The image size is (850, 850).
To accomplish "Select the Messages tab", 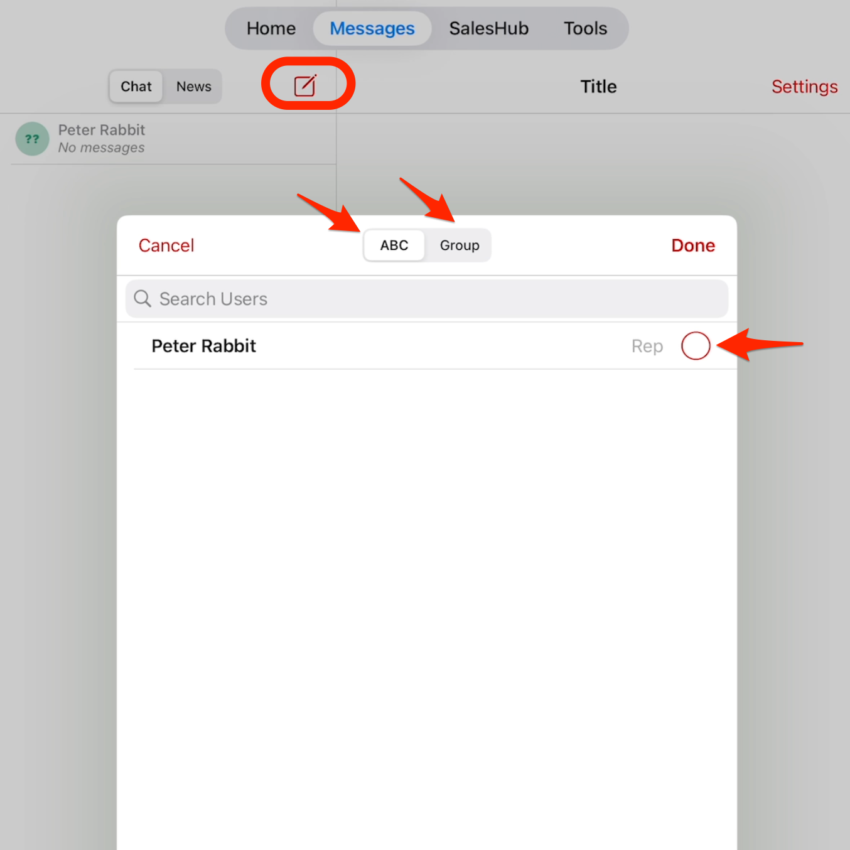I will coord(372,28).
